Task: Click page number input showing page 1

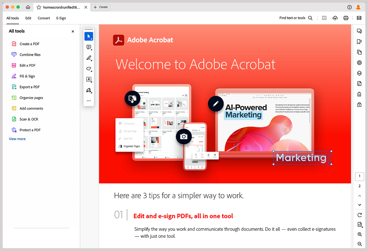Action: [360, 176]
